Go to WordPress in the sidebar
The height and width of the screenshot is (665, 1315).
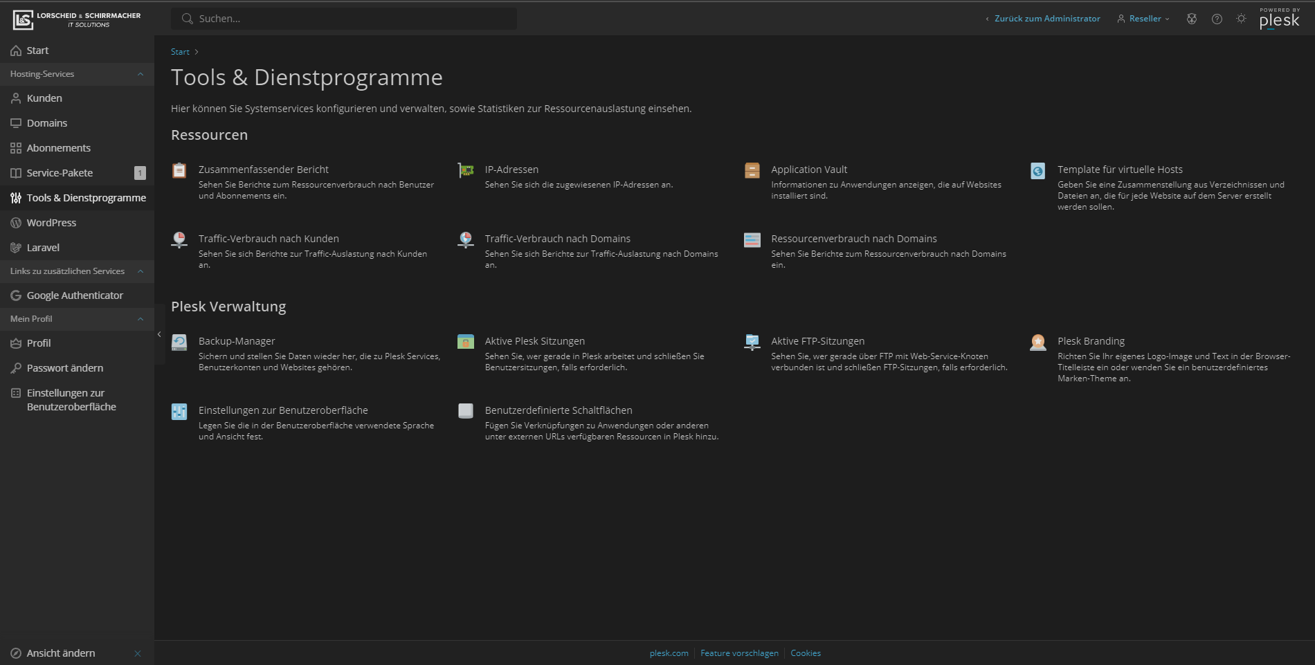51,223
